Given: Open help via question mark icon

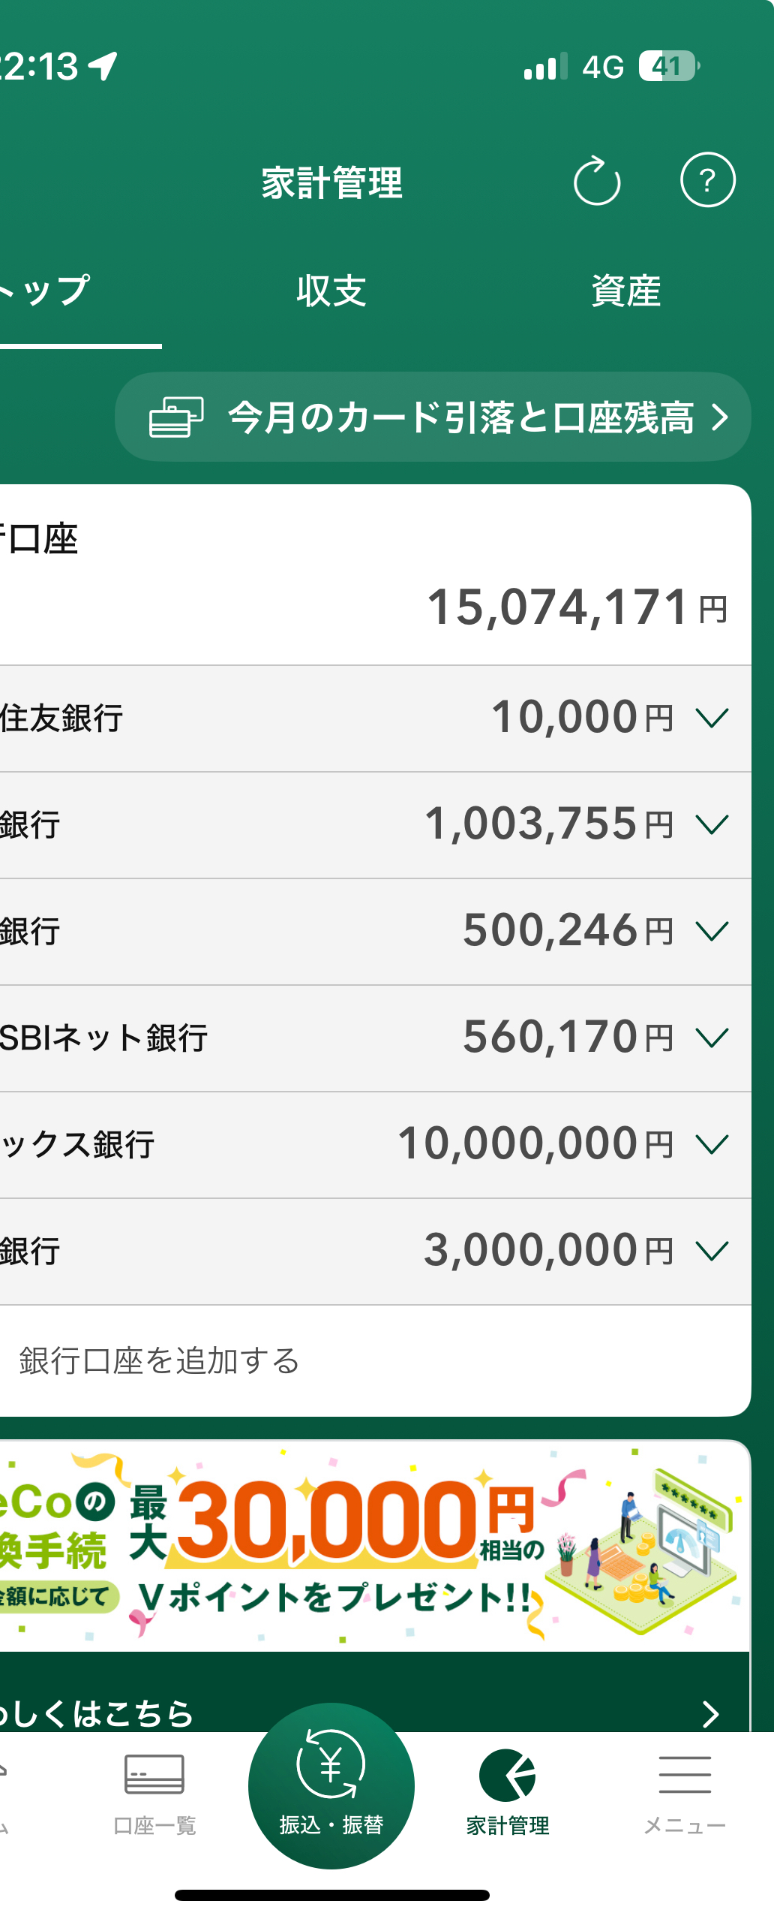Looking at the screenshot, I should [707, 180].
